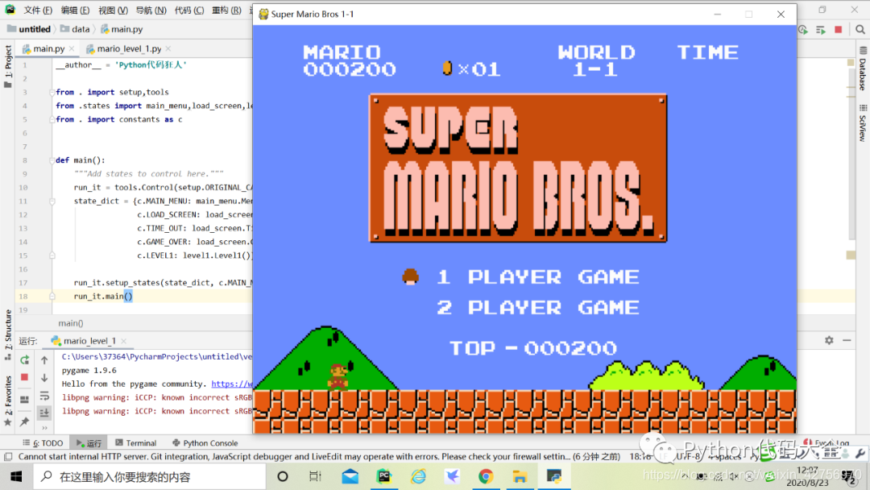Open Cortana circle on taskbar
This screenshot has height=490, width=870.
[x=283, y=476]
